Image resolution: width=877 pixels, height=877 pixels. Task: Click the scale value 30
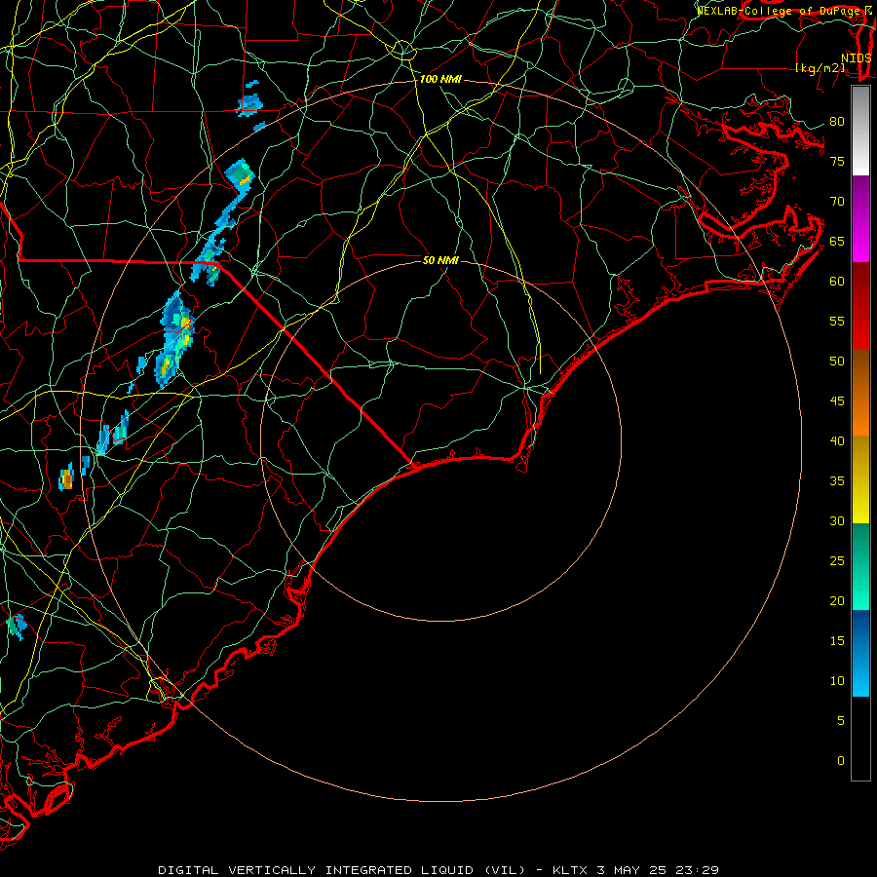click(x=837, y=521)
